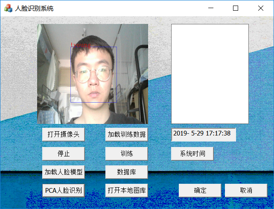Viewport: 274px width, 209px height.
Task: Maximize the 人脸识别系统 window
Action: [236, 8]
